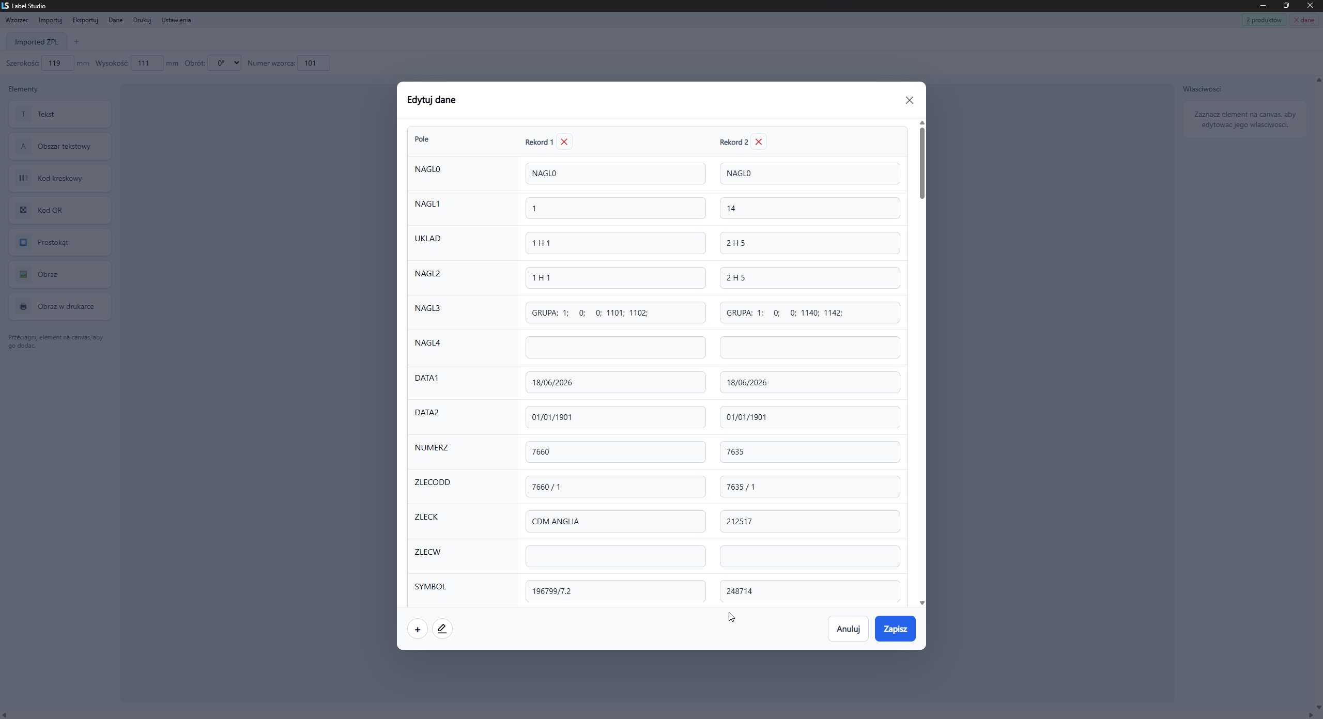The height and width of the screenshot is (719, 1323).
Task: Click the dialog vertical scrollbar thumb
Action: [922, 163]
